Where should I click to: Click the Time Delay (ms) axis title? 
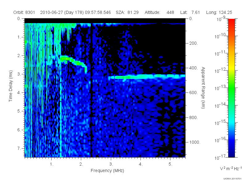click(x=10, y=86)
